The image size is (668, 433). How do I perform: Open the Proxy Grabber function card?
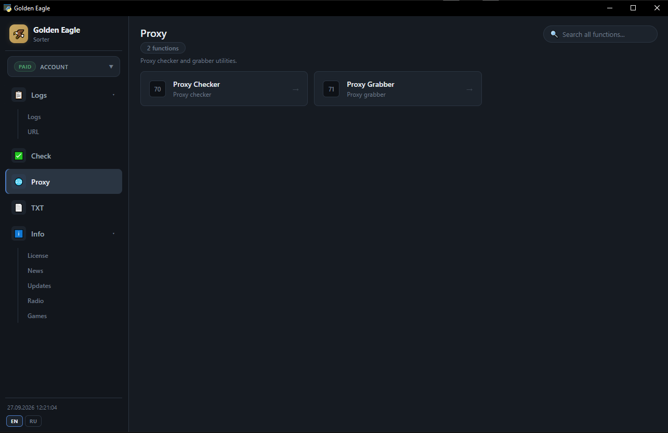[x=398, y=89]
